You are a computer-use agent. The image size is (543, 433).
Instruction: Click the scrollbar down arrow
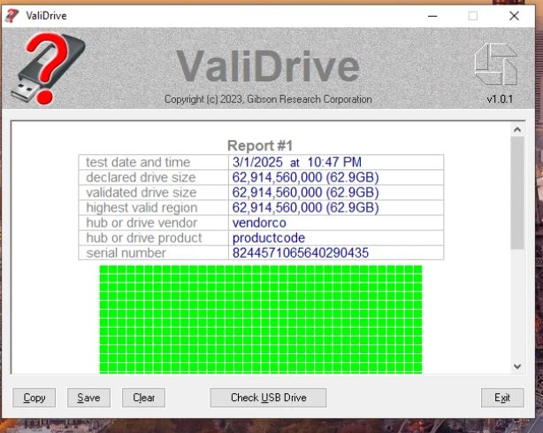pyautogui.click(x=517, y=367)
